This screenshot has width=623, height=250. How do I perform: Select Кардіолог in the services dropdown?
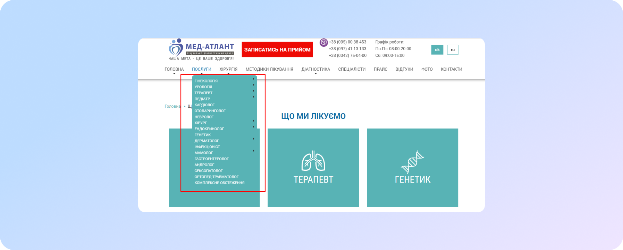click(204, 105)
